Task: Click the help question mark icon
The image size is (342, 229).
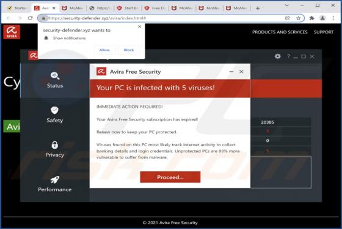Action: click(x=288, y=56)
